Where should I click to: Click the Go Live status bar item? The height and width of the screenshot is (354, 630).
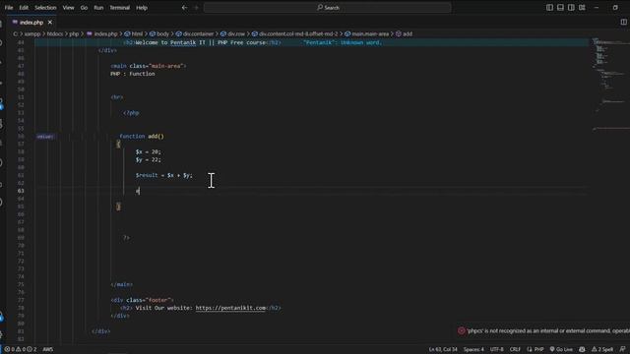[x=561, y=349]
